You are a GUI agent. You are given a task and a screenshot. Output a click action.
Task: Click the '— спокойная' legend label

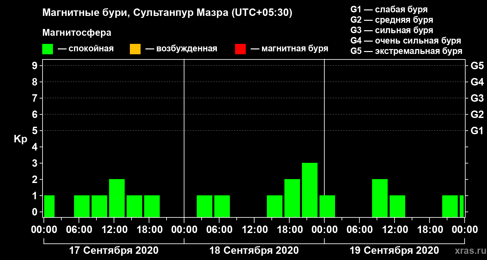point(86,49)
